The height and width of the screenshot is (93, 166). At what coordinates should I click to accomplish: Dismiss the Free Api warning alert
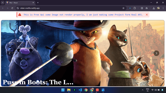click(147, 15)
